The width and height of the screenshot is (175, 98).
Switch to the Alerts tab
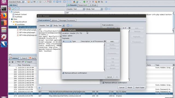(x=33, y=58)
